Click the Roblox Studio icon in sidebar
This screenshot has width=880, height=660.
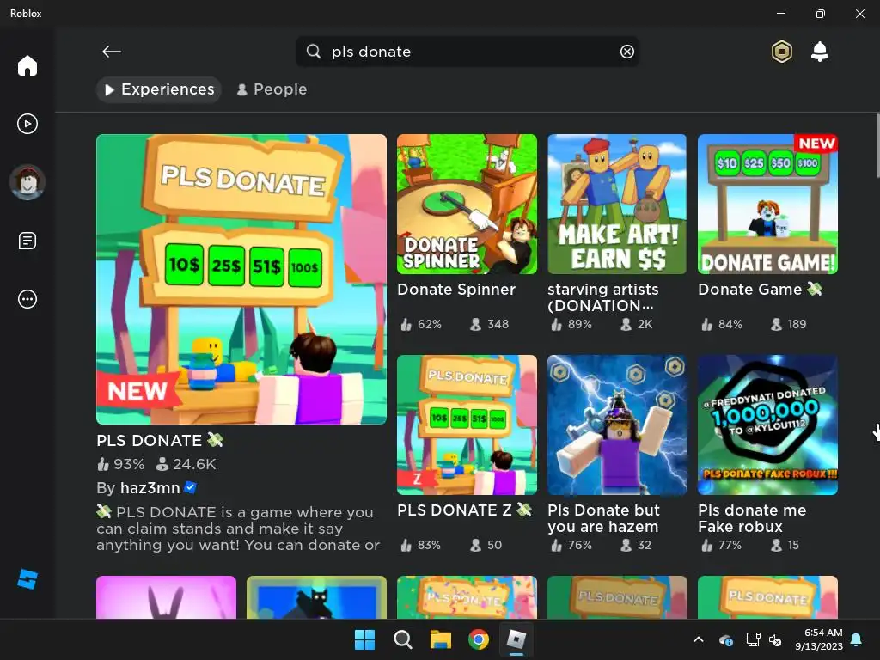[27, 579]
